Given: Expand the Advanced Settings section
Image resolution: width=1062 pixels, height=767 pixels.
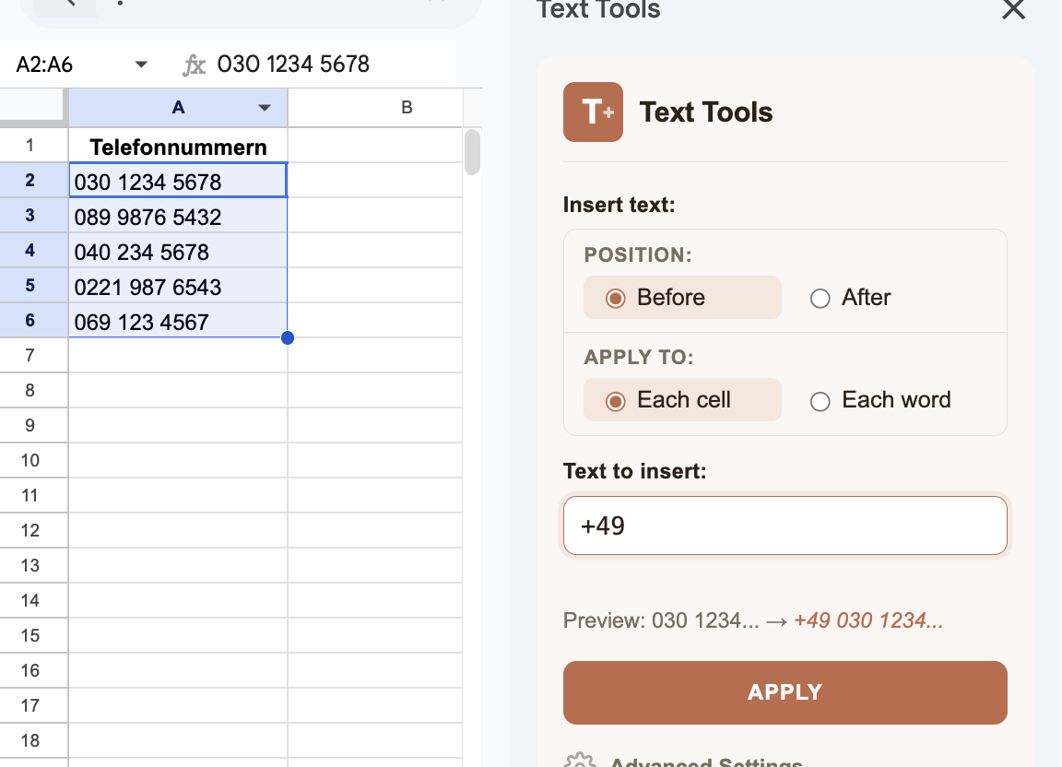Looking at the screenshot, I should pos(701,761).
